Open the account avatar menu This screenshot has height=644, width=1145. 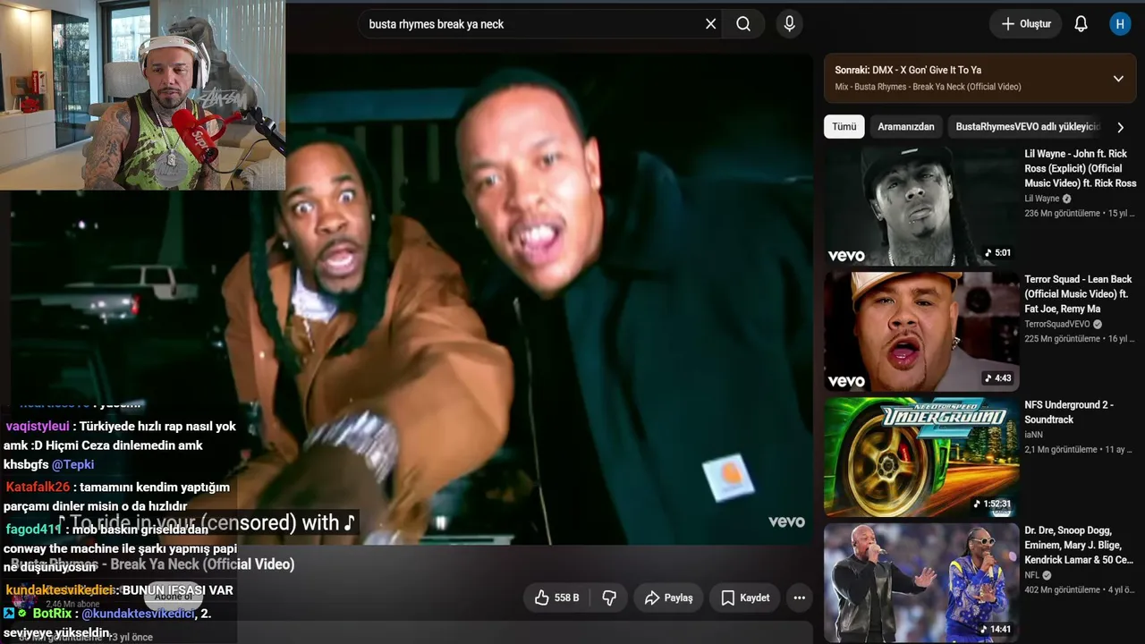1120,24
